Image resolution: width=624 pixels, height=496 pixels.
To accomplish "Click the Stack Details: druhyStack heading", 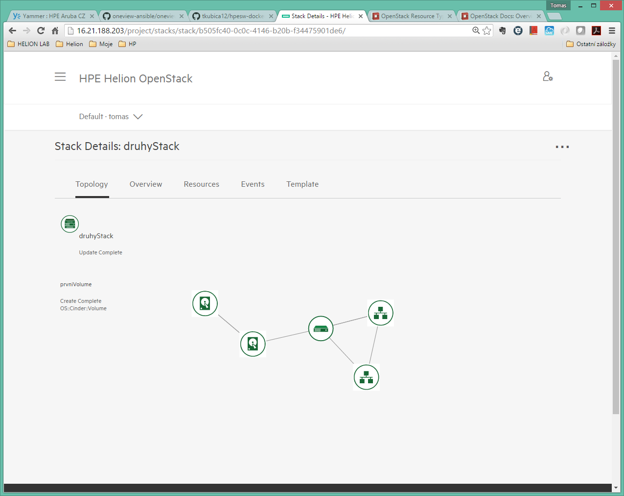I will (117, 146).
